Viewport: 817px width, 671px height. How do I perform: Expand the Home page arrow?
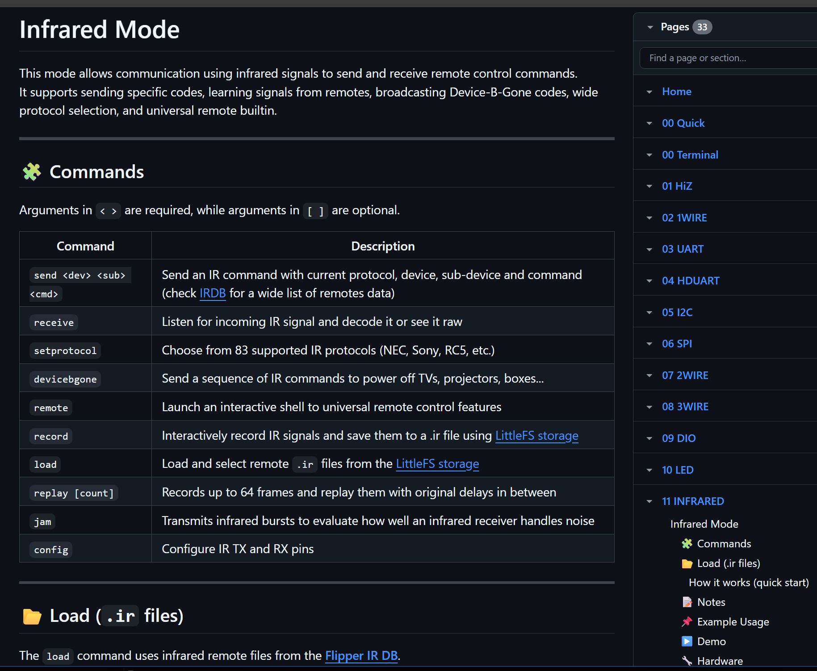649,92
